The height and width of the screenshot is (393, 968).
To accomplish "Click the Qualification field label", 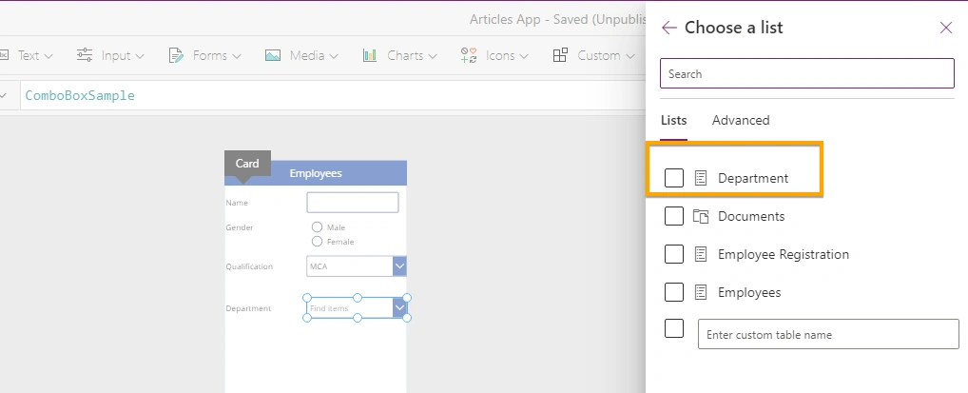I will [249, 266].
